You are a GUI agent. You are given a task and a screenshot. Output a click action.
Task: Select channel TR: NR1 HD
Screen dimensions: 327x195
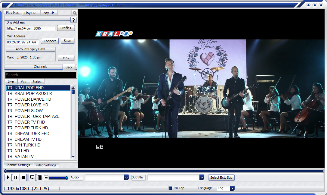click(x=38, y=151)
